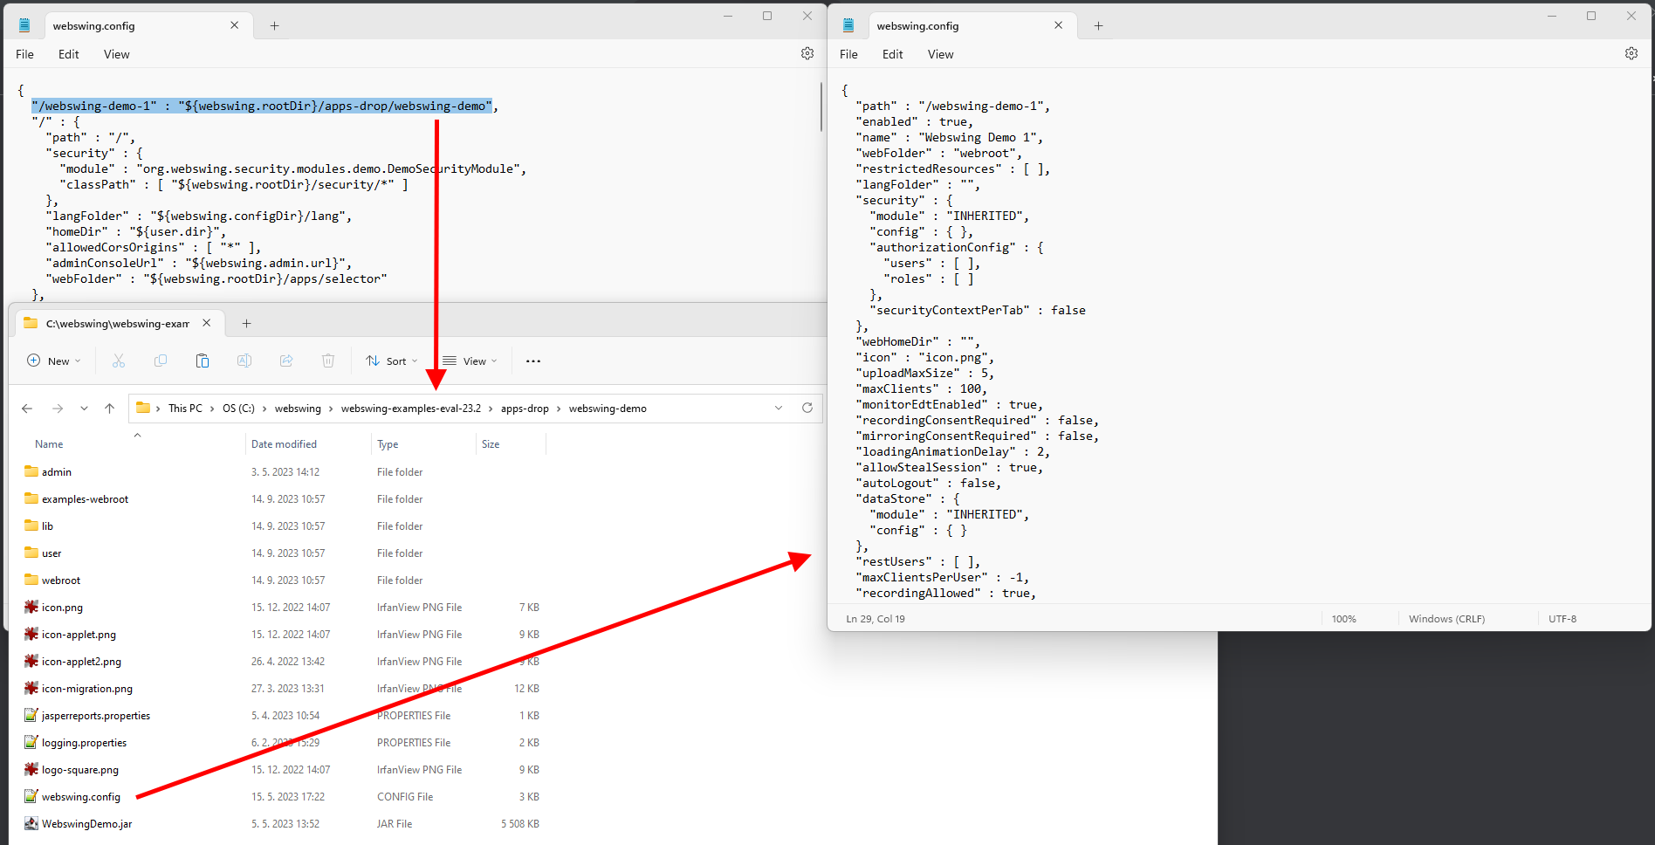Sort by Name column header
The height and width of the screenshot is (845, 1655).
49,443
